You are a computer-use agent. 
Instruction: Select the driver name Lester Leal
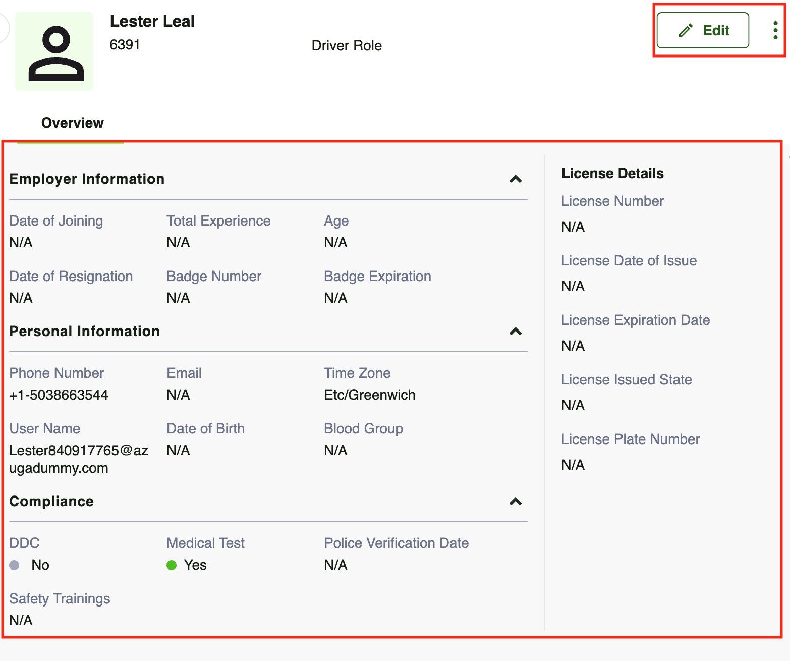[152, 21]
